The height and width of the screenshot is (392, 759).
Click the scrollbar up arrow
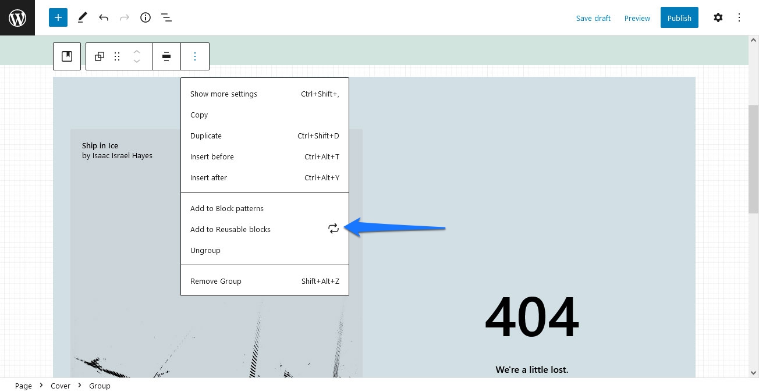click(x=753, y=41)
